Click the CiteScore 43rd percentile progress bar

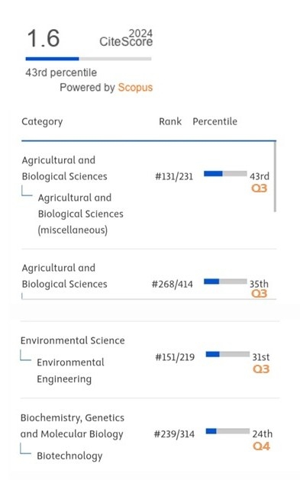[x=89, y=59]
